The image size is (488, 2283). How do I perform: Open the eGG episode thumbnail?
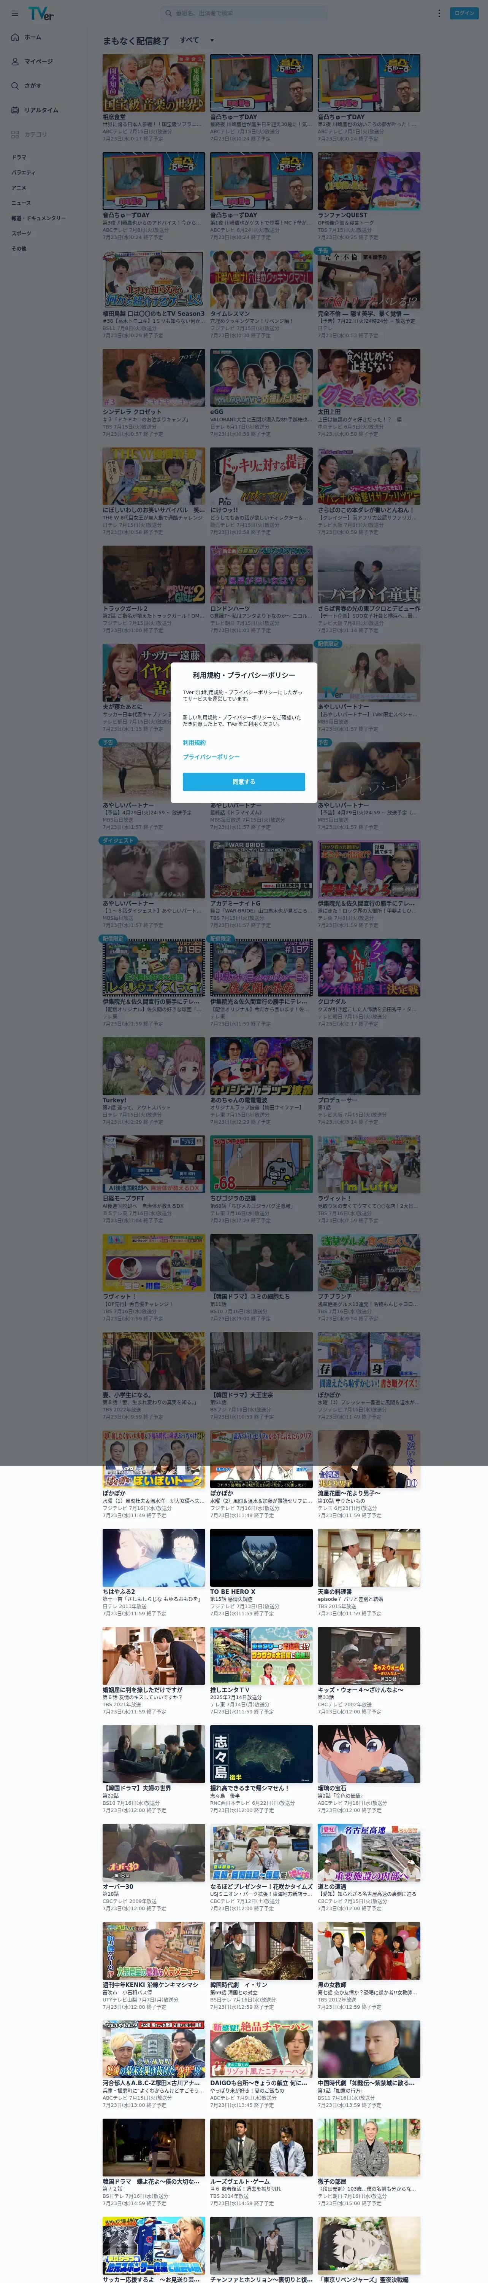pos(261,377)
